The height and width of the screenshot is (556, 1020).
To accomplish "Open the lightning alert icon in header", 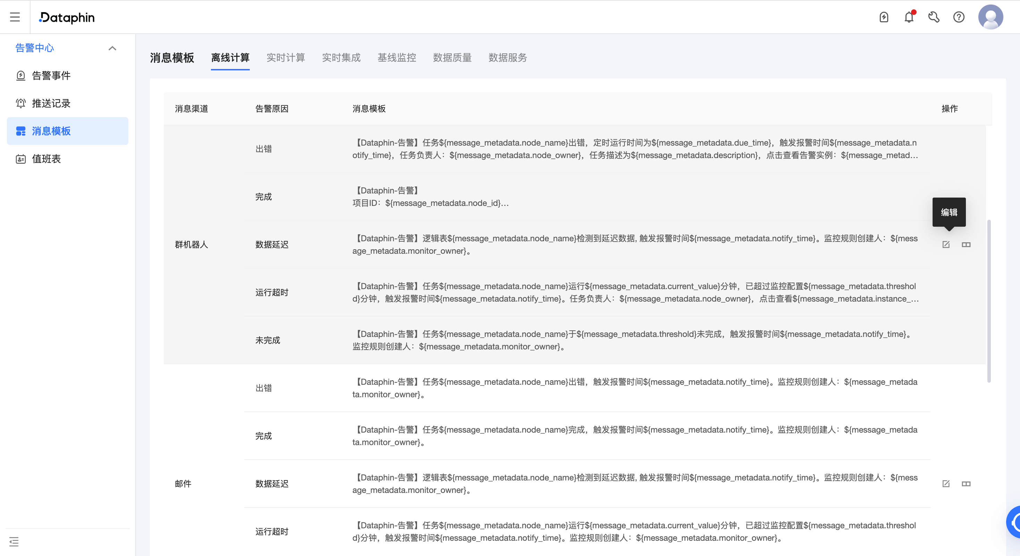I will [884, 17].
